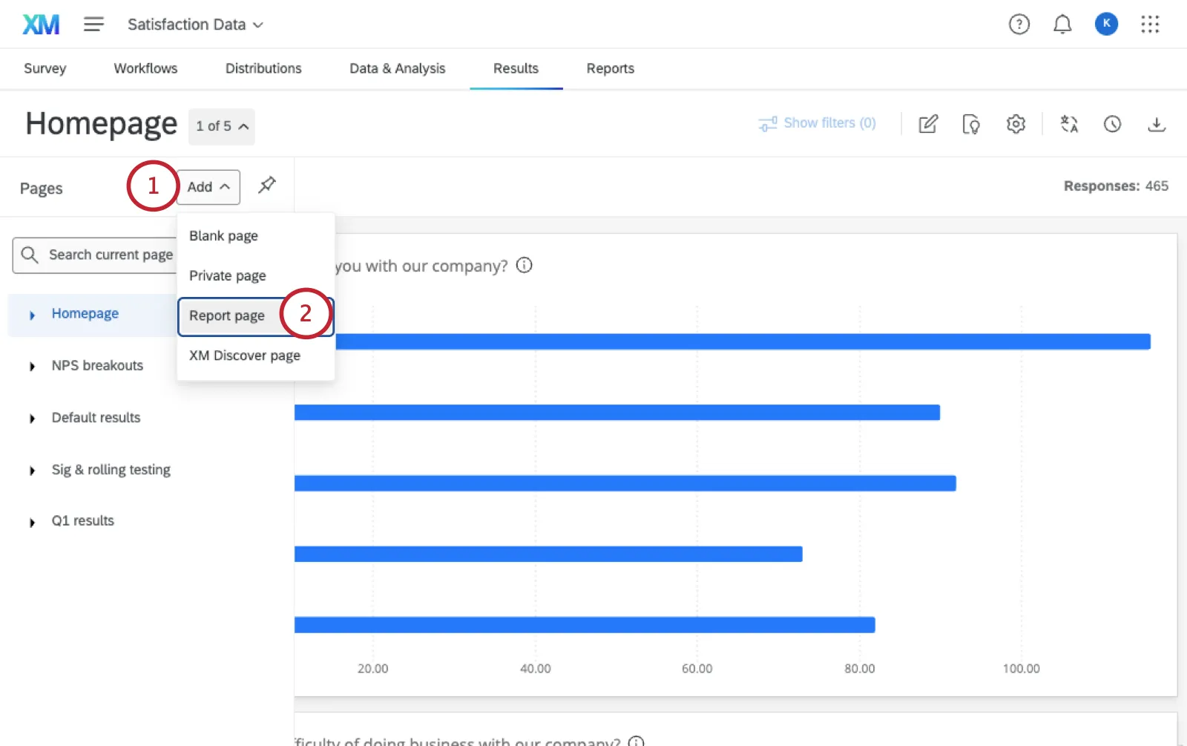This screenshot has height=746, width=1187.
Task: Click the topmost longest blue chart bar
Action: [x=743, y=341]
